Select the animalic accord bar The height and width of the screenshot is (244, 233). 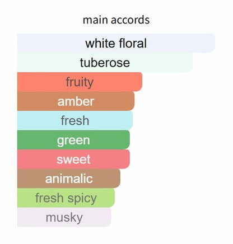pyautogui.click(x=69, y=179)
